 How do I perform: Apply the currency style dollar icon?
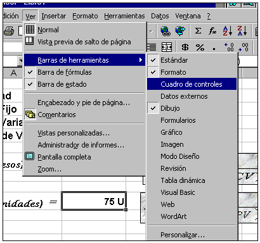click(x=185, y=47)
